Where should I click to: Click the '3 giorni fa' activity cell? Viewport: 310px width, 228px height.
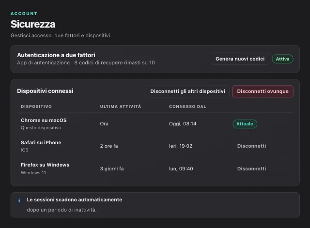click(112, 169)
